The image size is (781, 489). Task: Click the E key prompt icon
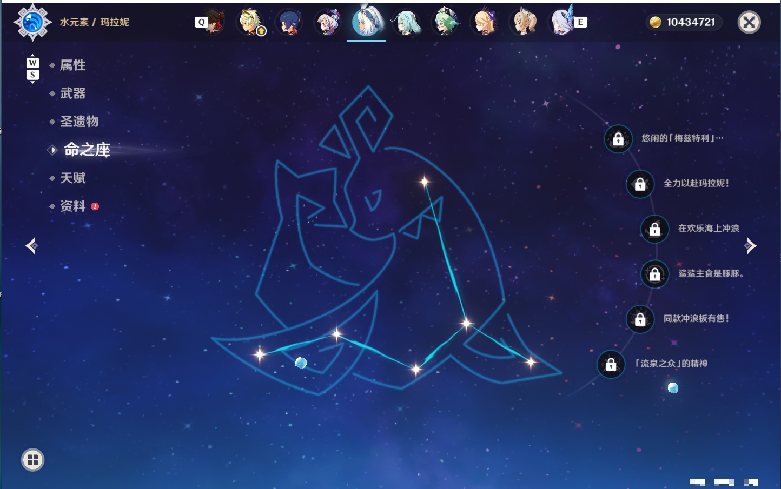click(x=580, y=22)
